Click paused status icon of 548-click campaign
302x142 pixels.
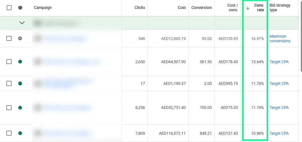[x=20, y=38]
